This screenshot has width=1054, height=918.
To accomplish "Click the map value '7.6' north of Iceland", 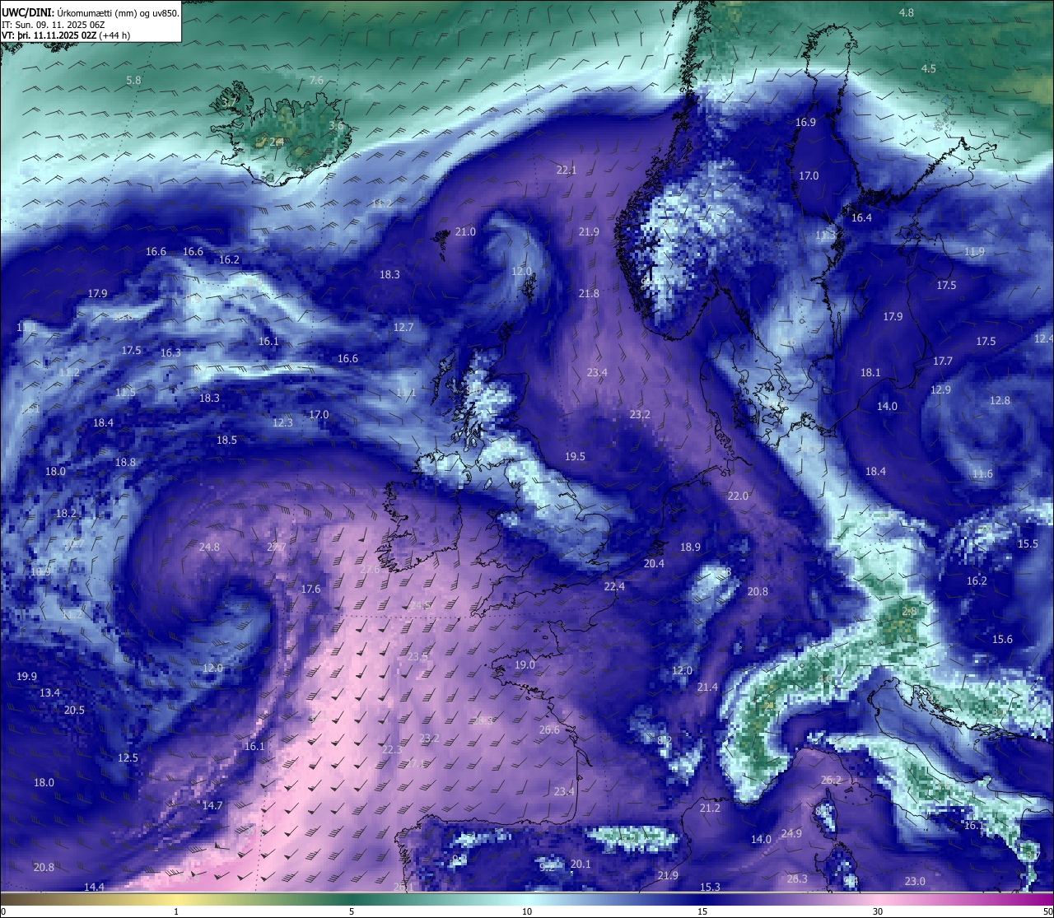I will pos(316,81).
